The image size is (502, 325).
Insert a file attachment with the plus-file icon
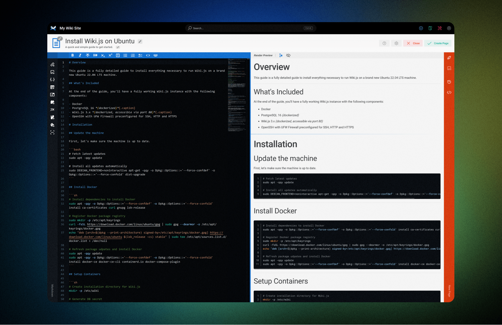click(x=52, y=117)
